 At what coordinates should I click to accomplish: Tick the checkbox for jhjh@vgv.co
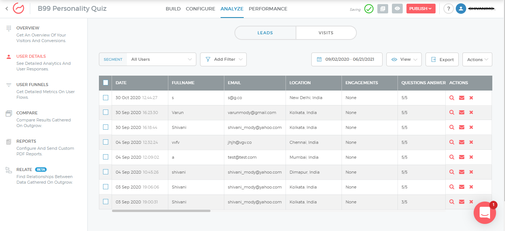click(106, 142)
